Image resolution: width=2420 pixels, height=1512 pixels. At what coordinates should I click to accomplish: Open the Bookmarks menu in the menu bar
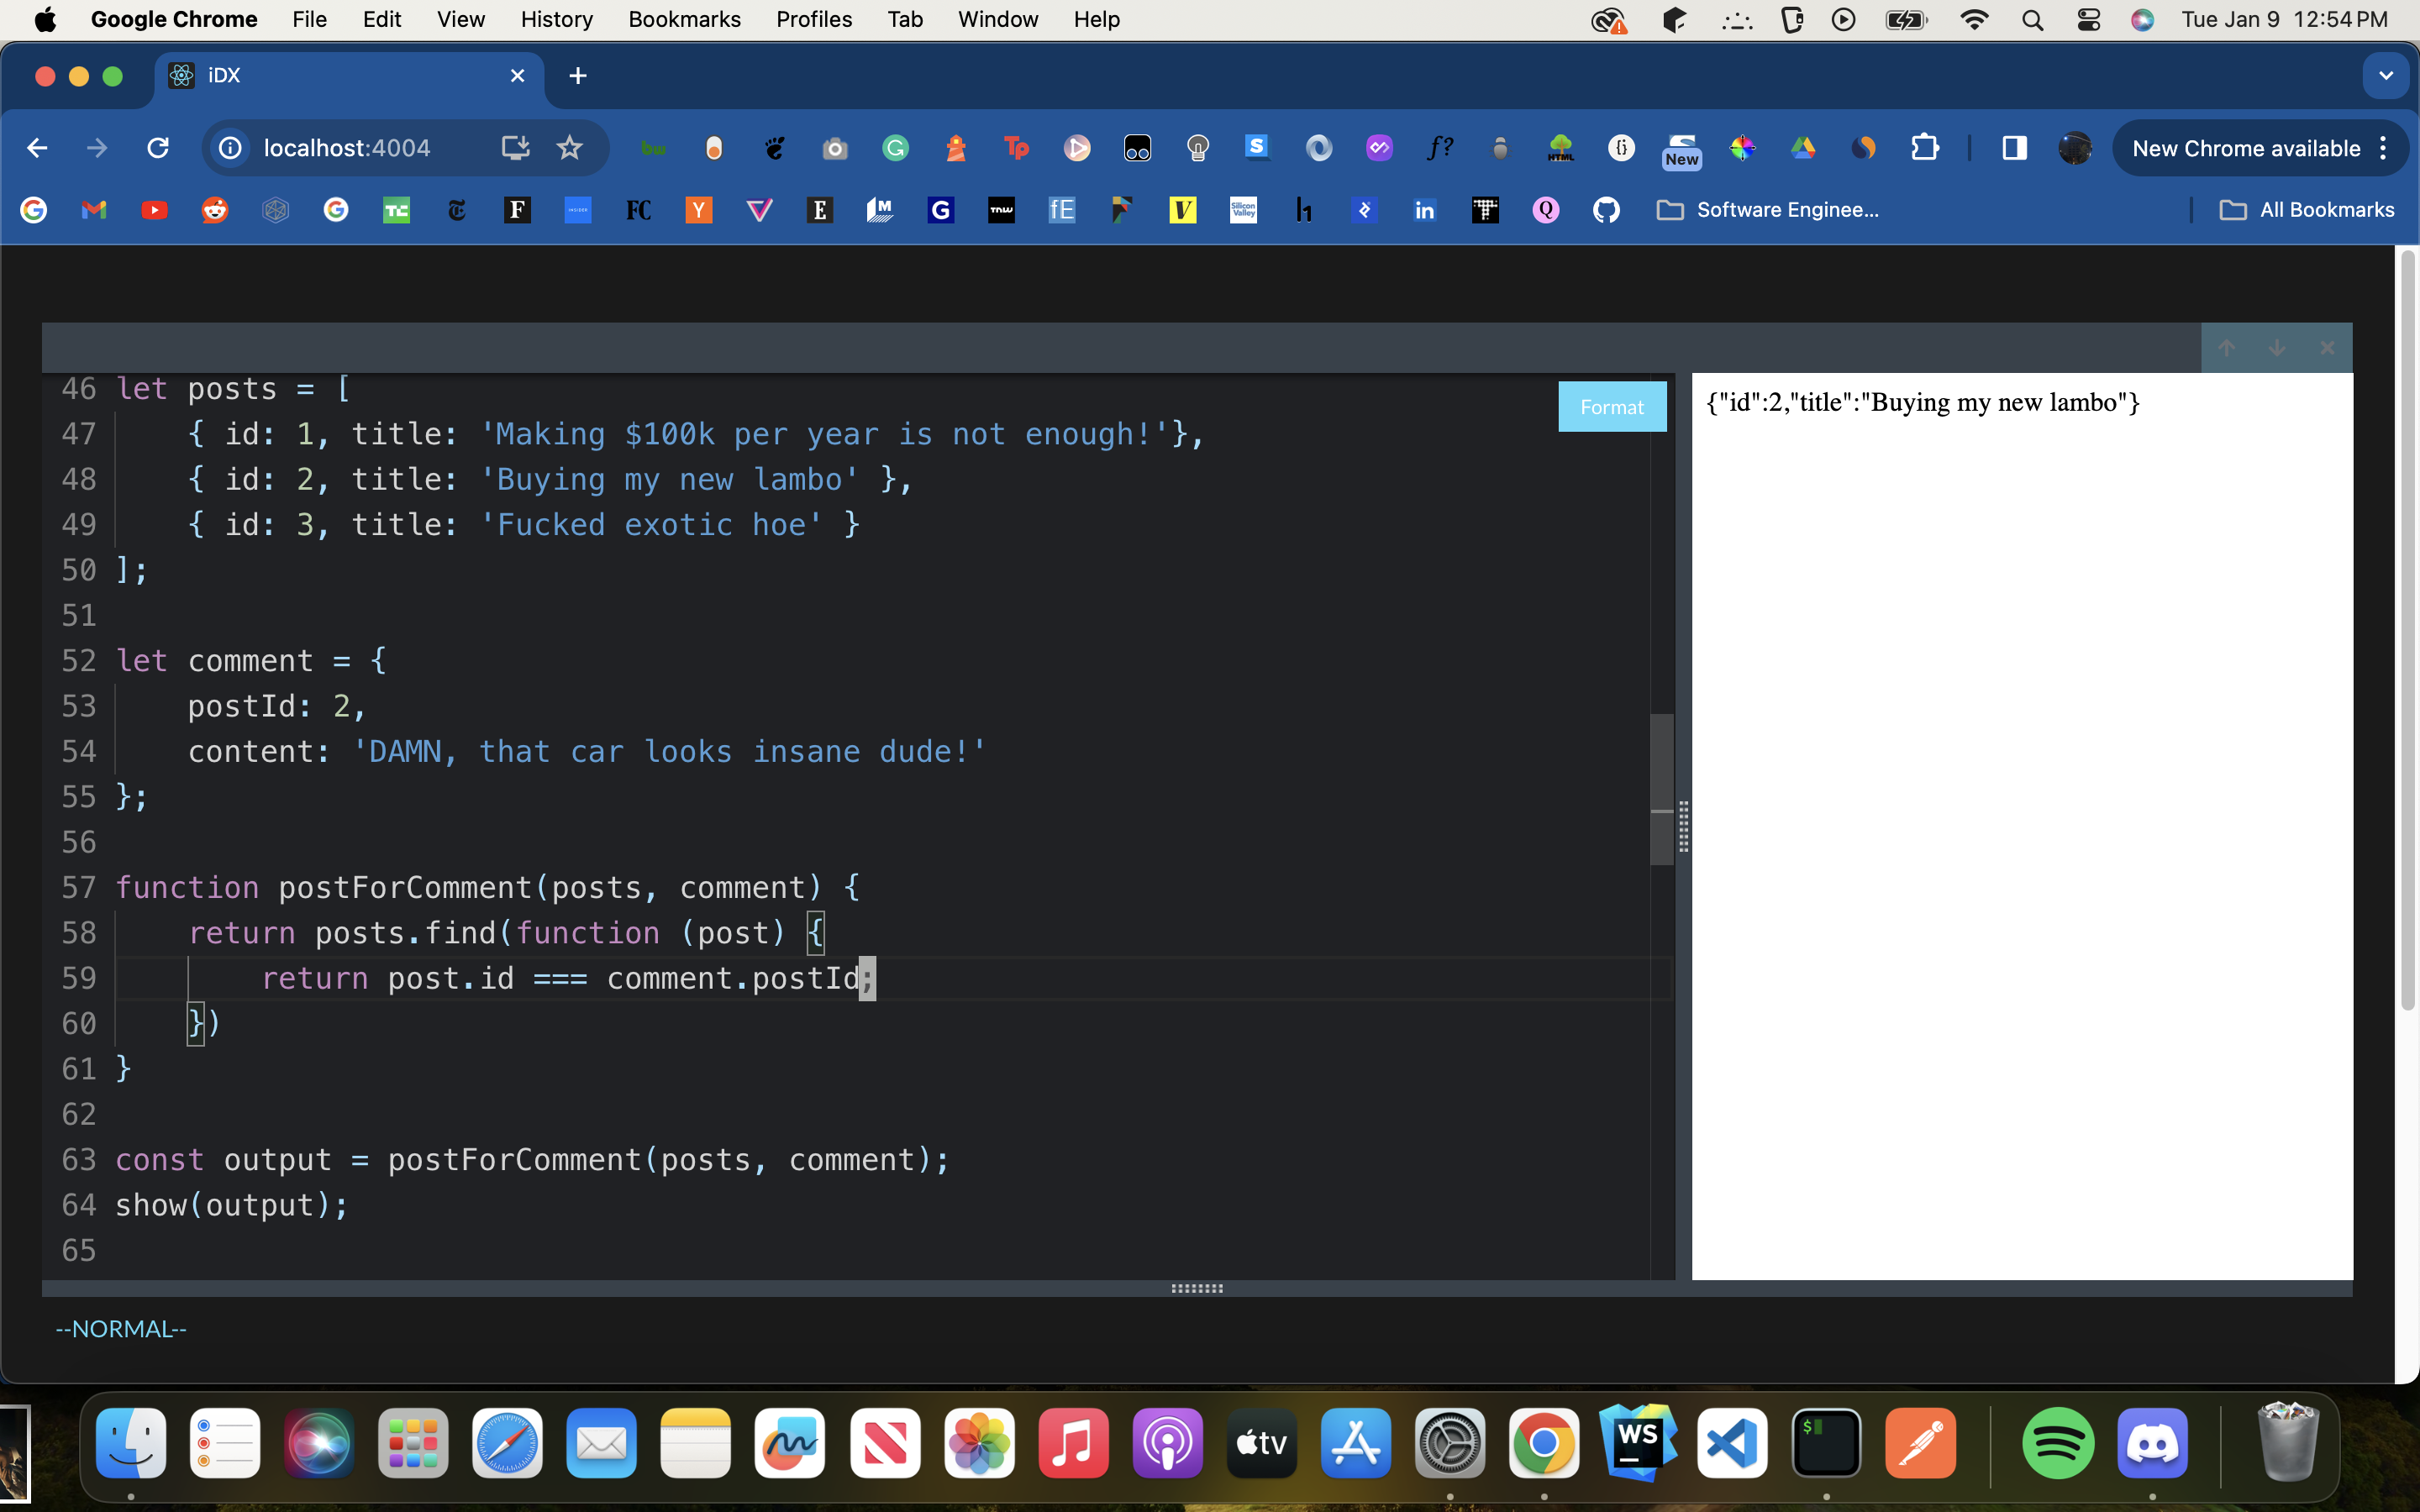click(x=684, y=19)
